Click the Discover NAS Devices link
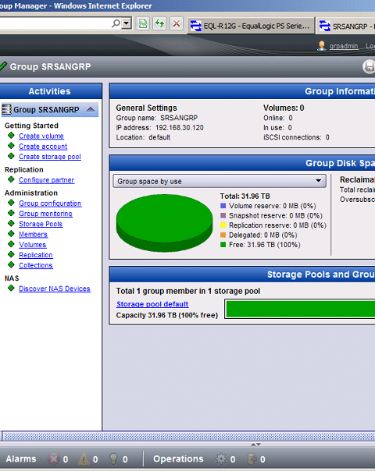This screenshot has width=375, height=471. 55,289
